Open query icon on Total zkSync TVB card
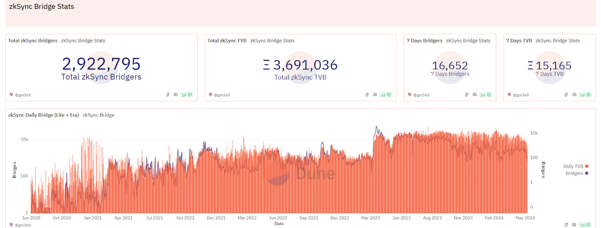 [x=367, y=95]
